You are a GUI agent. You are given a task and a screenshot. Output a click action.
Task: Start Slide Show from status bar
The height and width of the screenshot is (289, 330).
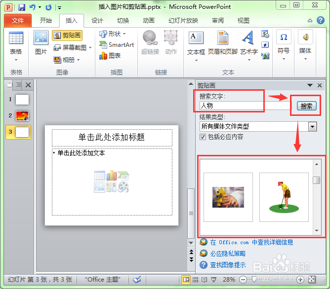pos(213,280)
